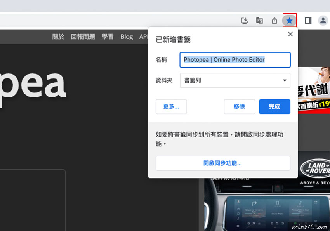Click the install app icon in address bar
Image resolution: width=330 pixels, height=231 pixels.
244,21
